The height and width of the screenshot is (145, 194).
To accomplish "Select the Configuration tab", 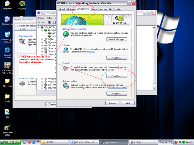I will pyautogui.click(x=83, y=9).
